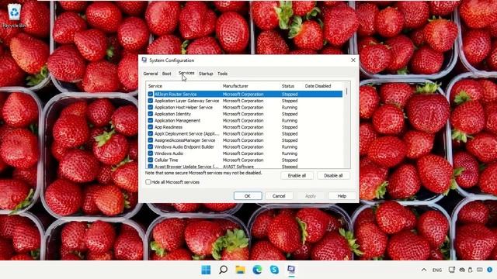Select the Application Identity row
The width and height of the screenshot is (497, 279).
245,114
